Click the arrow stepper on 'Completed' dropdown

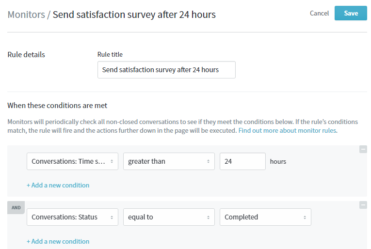tap(305, 218)
